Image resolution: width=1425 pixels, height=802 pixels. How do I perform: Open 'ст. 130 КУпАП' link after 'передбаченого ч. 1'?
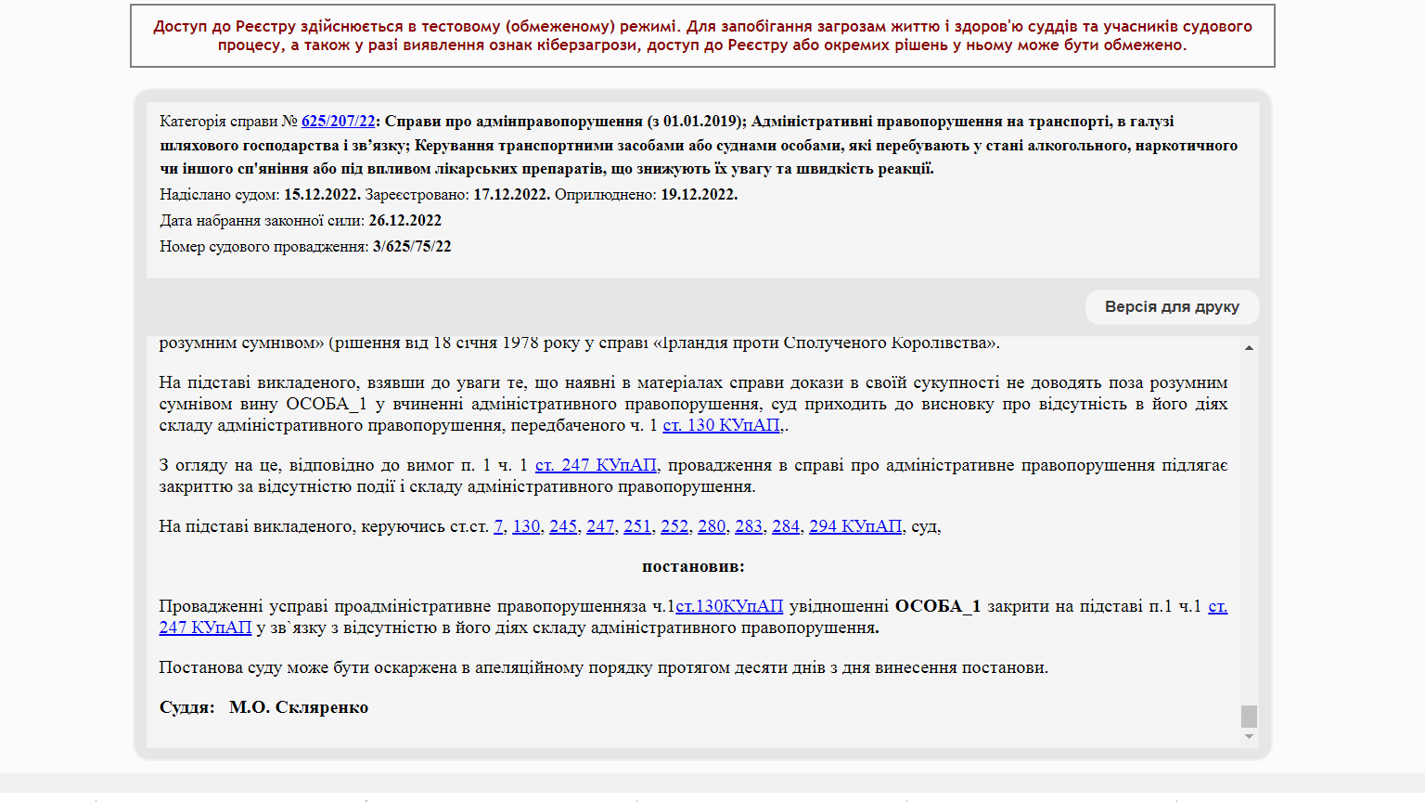(x=721, y=425)
